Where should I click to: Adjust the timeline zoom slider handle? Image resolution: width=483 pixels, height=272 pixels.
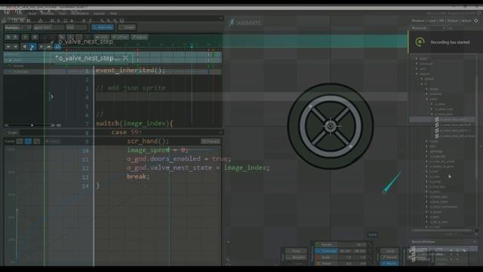point(32,125)
